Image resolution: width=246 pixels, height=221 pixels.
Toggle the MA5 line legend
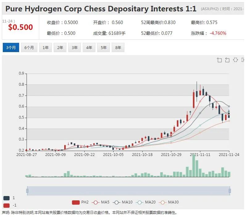101,203
